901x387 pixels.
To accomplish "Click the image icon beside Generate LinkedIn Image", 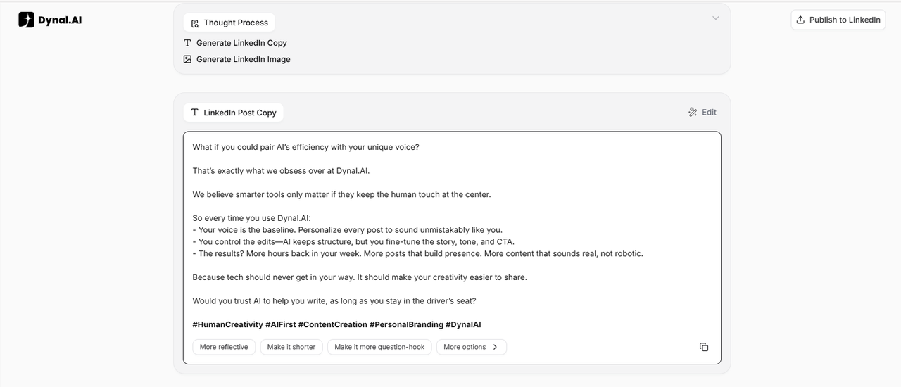I will (187, 59).
